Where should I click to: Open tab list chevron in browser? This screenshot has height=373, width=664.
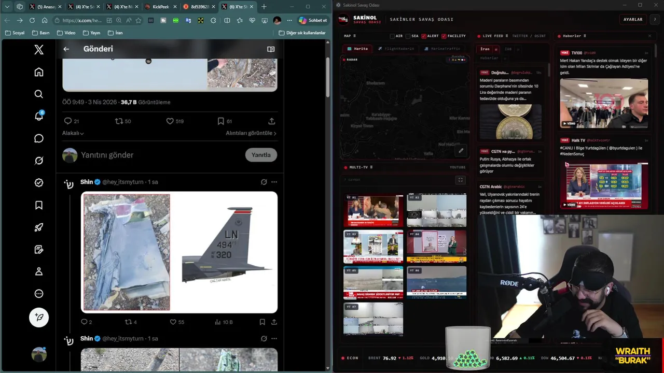pos(7,7)
